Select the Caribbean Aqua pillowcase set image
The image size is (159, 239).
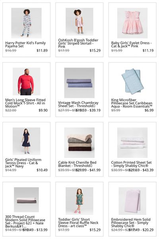[x=132, y=81]
